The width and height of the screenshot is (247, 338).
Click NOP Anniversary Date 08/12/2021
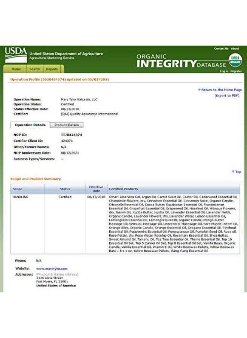(70, 153)
